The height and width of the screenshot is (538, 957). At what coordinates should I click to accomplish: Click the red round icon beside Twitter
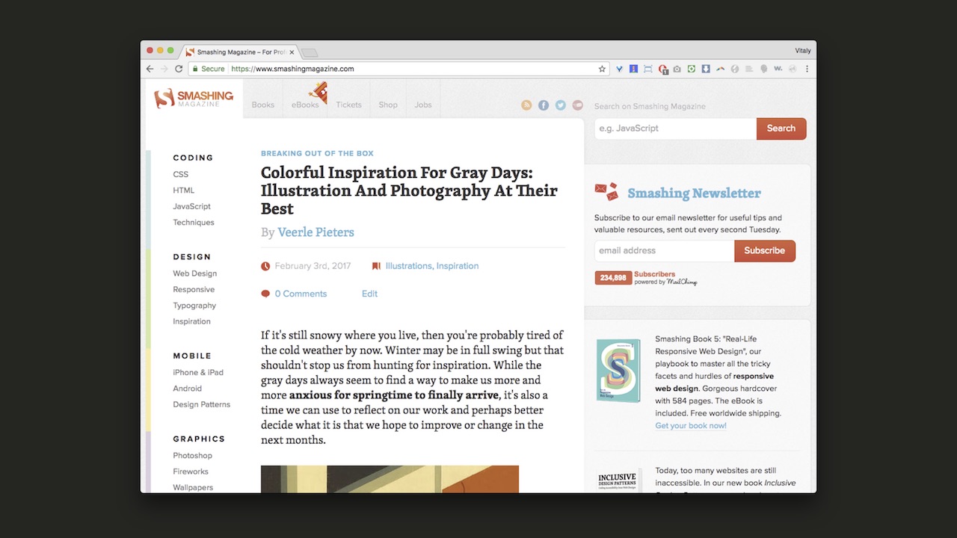[577, 105]
